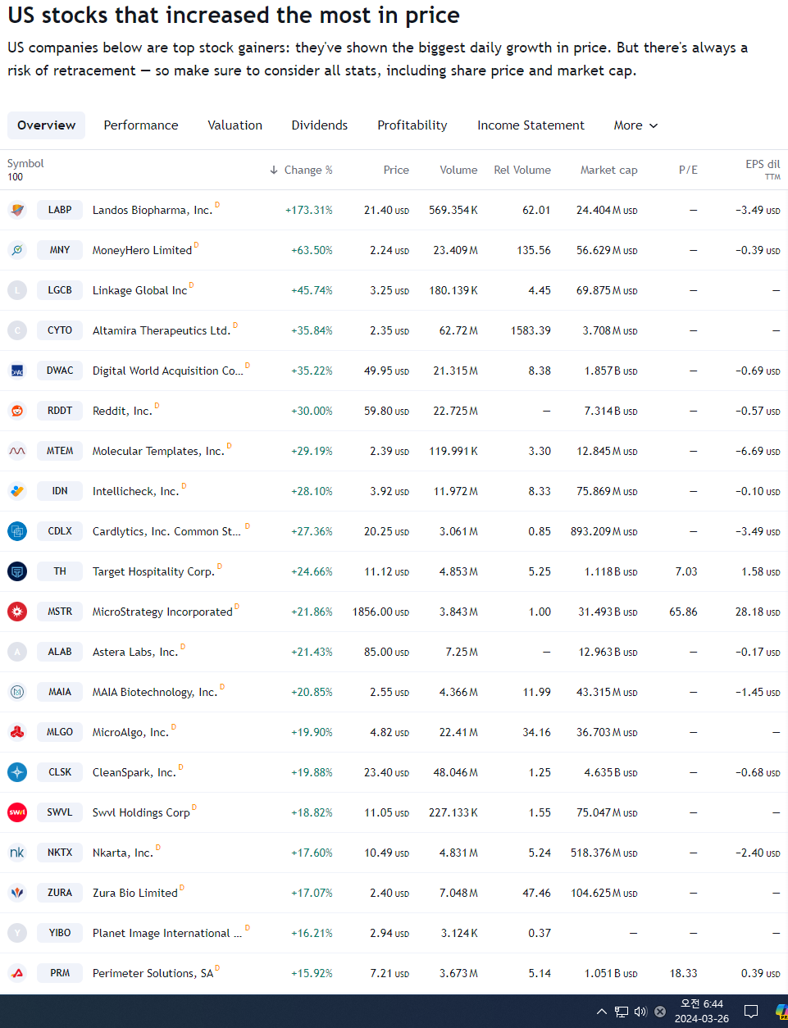Open the ALAB ticker link

coord(60,652)
